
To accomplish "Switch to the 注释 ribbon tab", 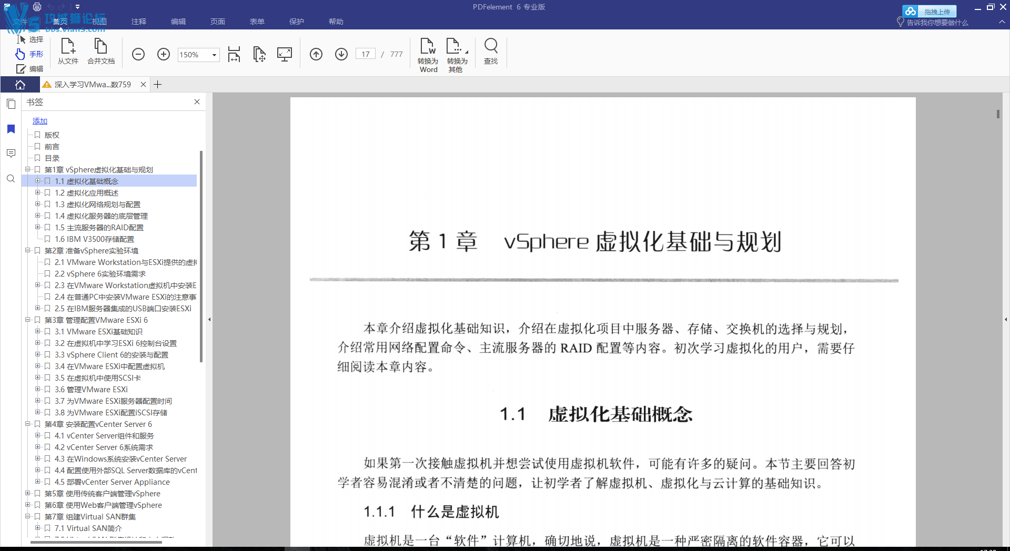I will [x=138, y=22].
